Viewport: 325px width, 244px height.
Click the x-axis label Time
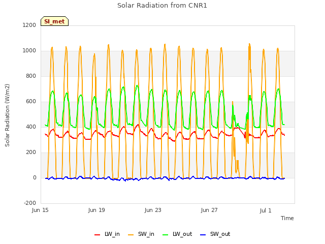(x=287, y=218)
